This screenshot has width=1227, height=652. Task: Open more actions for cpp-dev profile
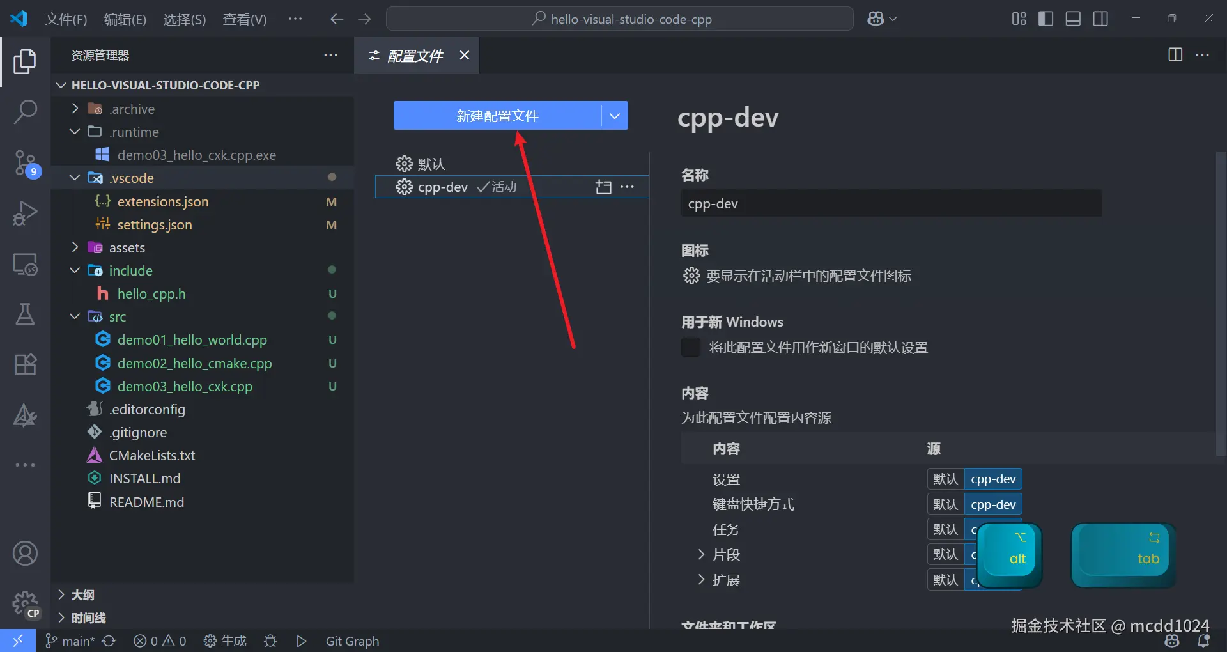coord(628,187)
